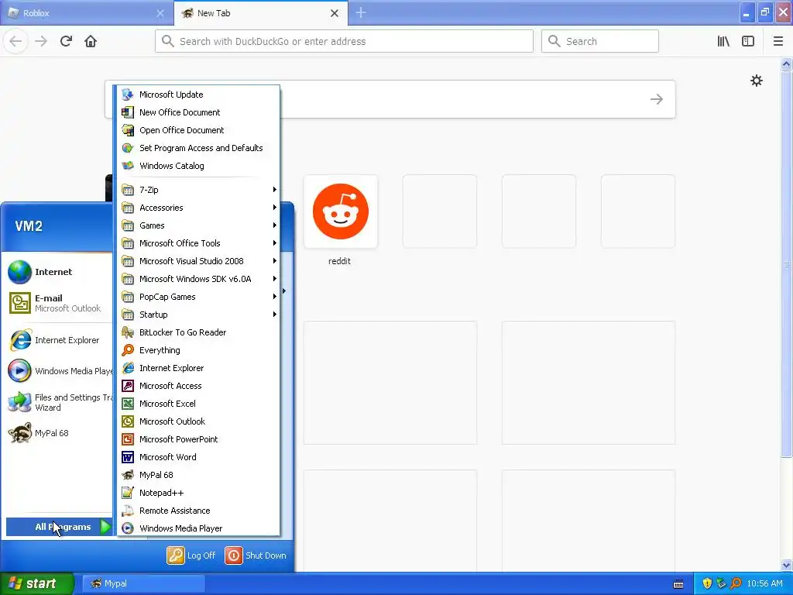This screenshot has width=793, height=595.
Task: Expand the Accessories submenu
Action: click(x=198, y=208)
